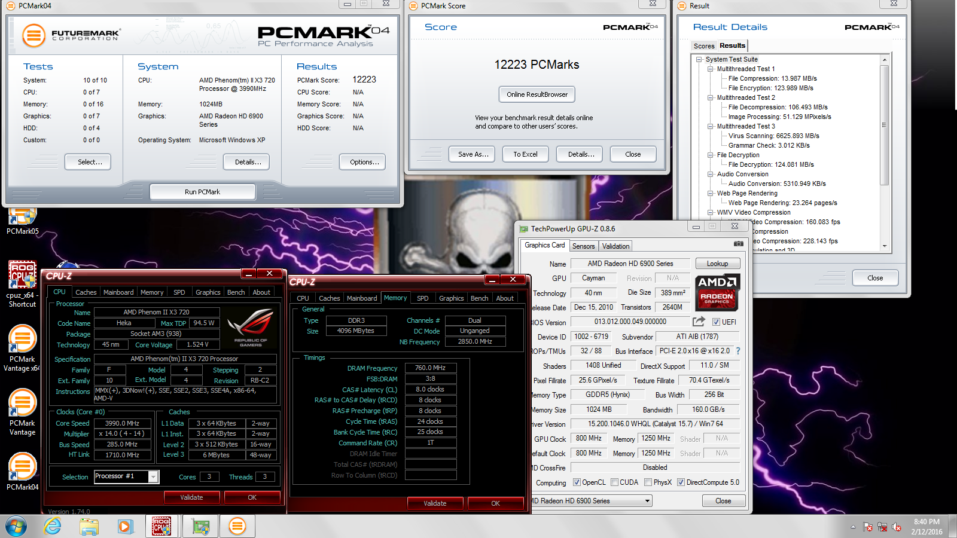
Task: Collapse the Audio Conversion node
Action: coord(711,174)
